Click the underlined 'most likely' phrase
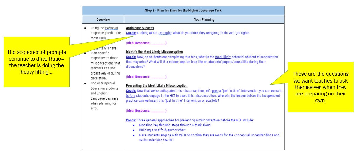The height and width of the screenshot is (160, 358). (x=223, y=57)
